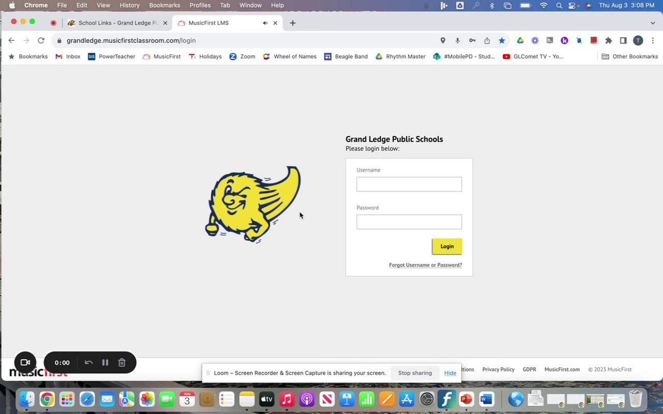Pause the Loom recording

[105, 363]
